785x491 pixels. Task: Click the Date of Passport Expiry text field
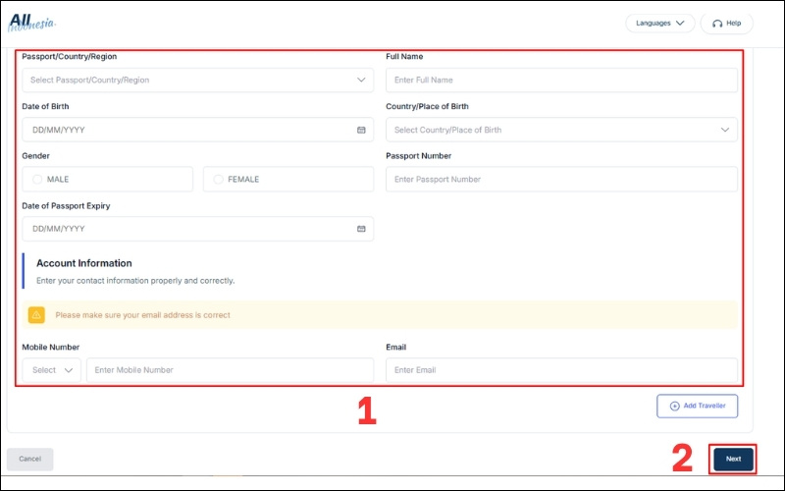tap(186, 229)
